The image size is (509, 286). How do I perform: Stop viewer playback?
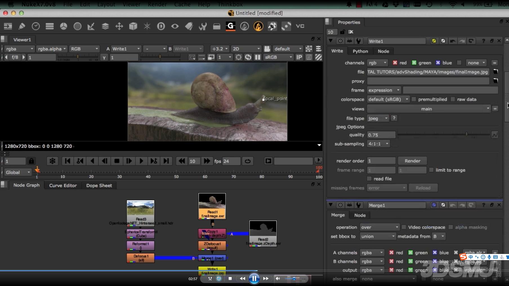pos(117,161)
